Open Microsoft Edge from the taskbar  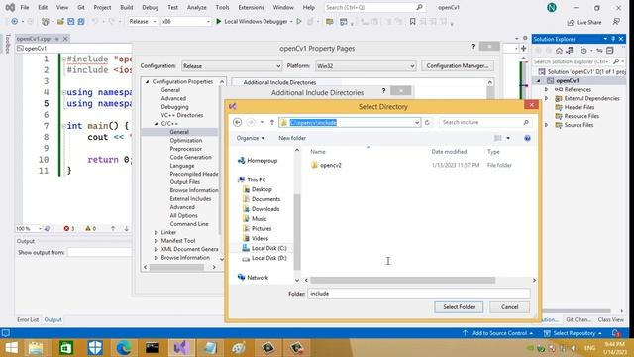point(124,348)
